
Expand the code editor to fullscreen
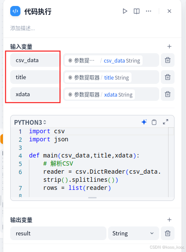[x=166, y=122]
